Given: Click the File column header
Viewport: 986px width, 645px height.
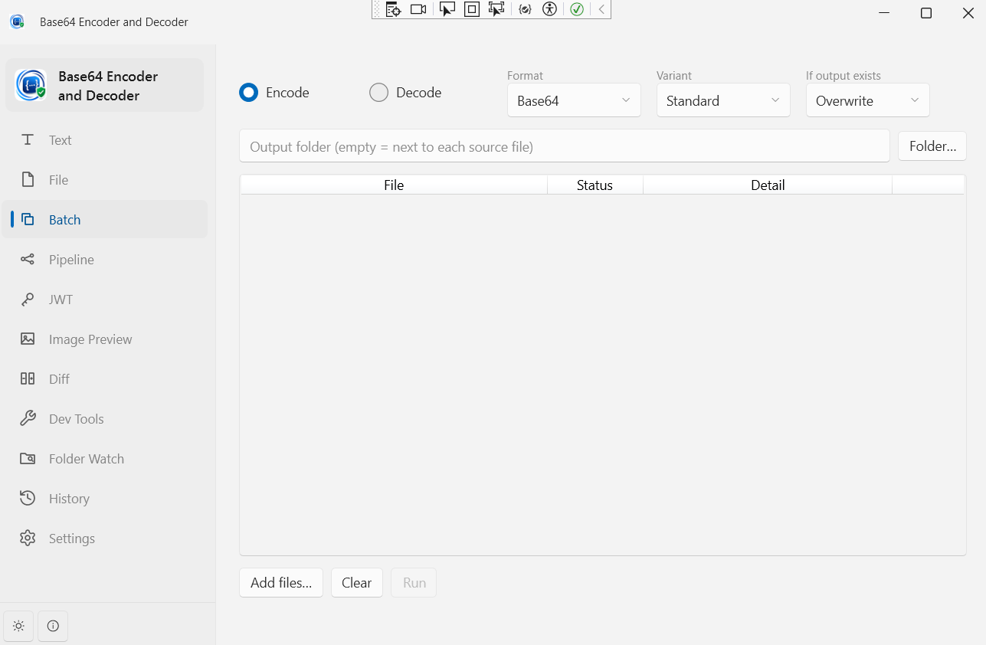Looking at the screenshot, I should [x=394, y=185].
